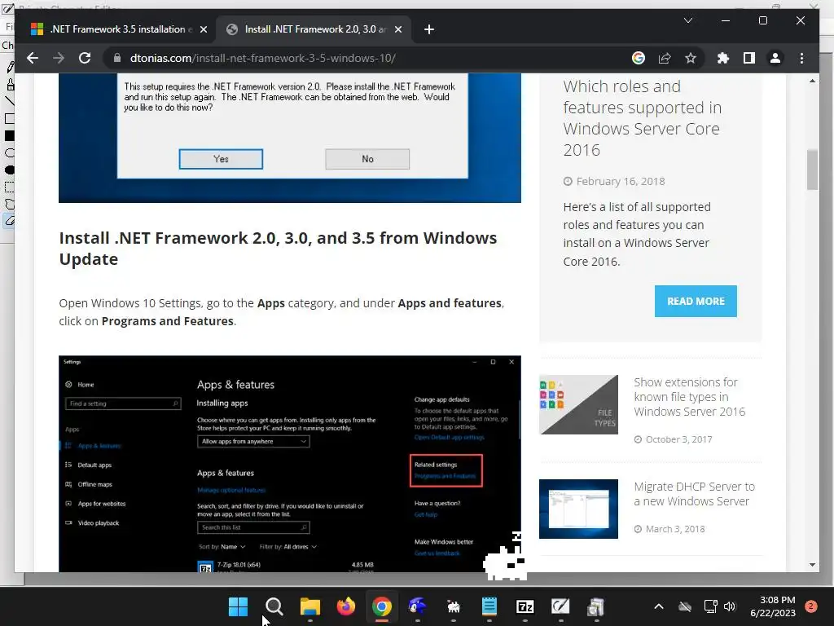The width and height of the screenshot is (834, 626).
Task: Reload the dtonias.com page
Action: pyautogui.click(x=85, y=58)
